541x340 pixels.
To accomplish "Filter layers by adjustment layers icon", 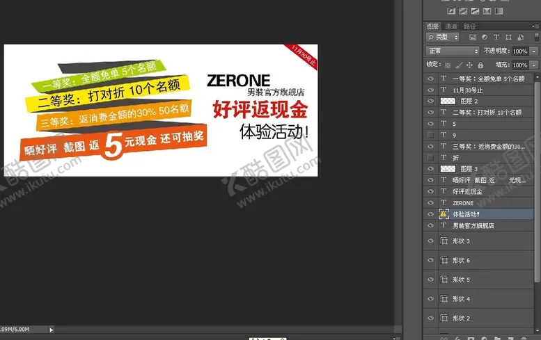I will (x=485, y=38).
